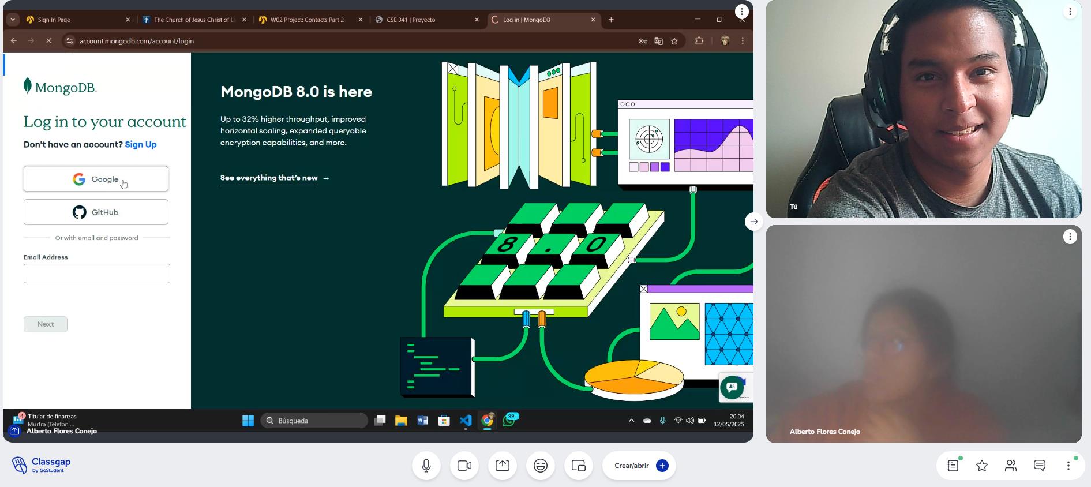
Task: Expand side panel with arrow button
Action: tap(754, 222)
